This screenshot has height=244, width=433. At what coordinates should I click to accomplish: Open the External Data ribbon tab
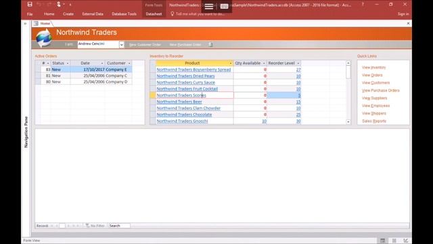click(93, 14)
